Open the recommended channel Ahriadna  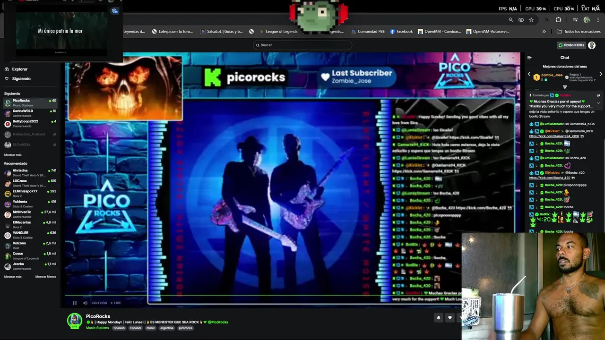tap(30, 172)
